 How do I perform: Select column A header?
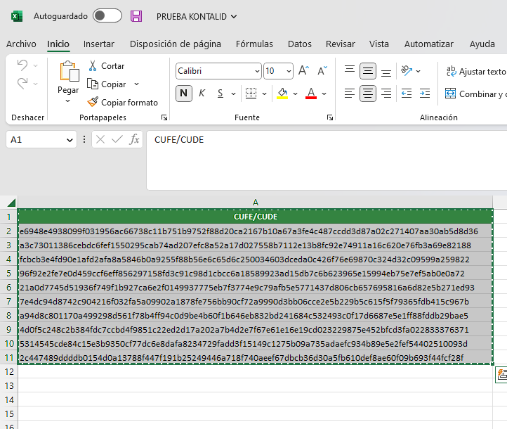click(256, 203)
